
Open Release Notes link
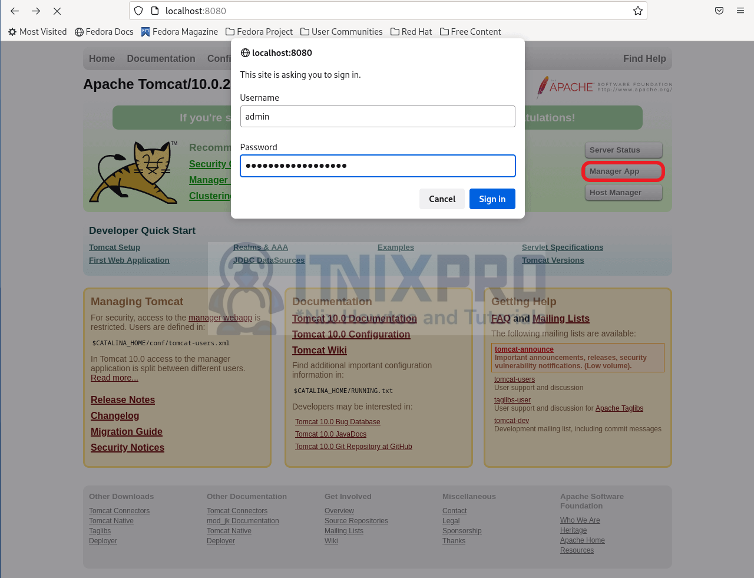pyautogui.click(x=123, y=399)
